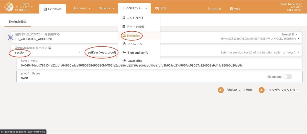Choose コントラクト from developer menu

139,18
